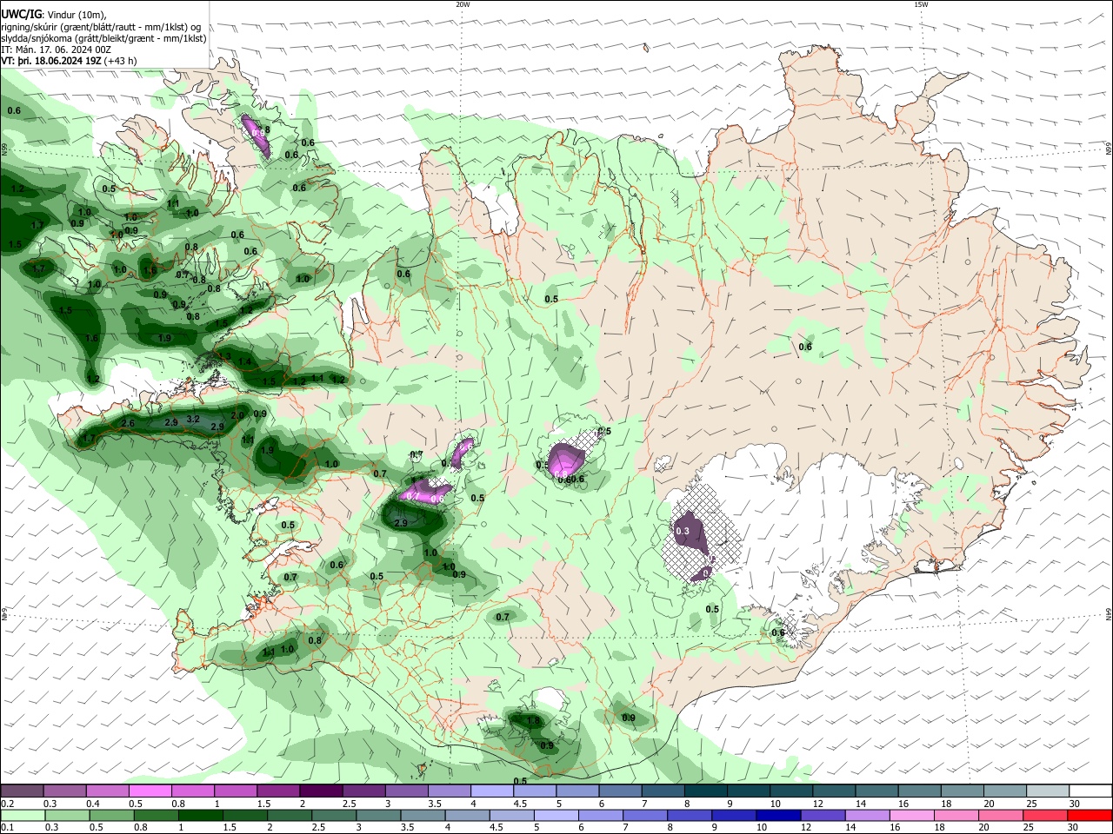Click the 'slydda/snjókoma' legend description line

[x=103, y=38]
